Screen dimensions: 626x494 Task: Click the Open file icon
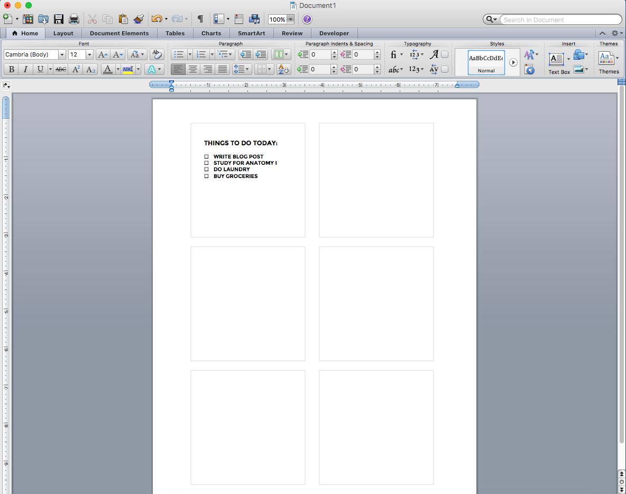(43, 18)
